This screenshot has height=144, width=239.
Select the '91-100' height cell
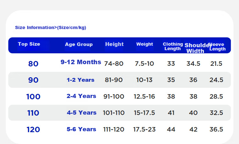coord(114,96)
